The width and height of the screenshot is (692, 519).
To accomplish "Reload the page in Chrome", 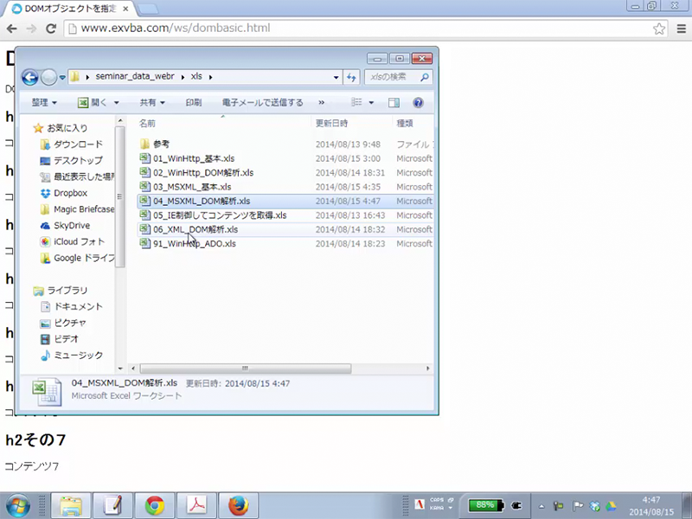I will point(51,29).
